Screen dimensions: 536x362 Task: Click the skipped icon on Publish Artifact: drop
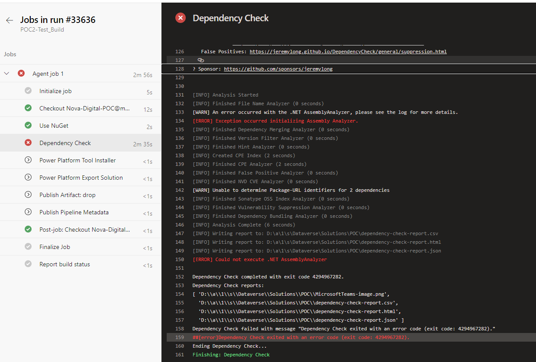[x=28, y=195]
